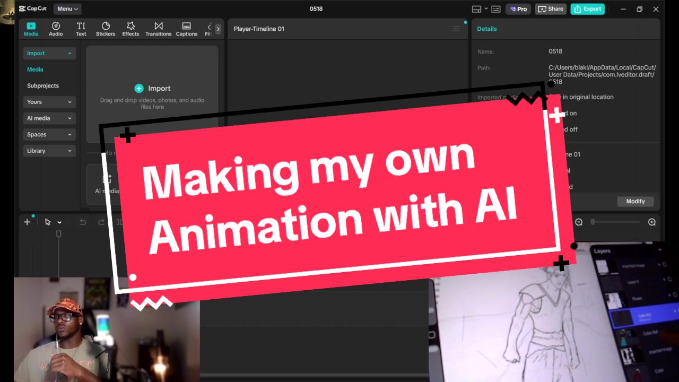679x382 pixels.
Task: Click the Name value 0518 in Details
Action: coord(555,51)
